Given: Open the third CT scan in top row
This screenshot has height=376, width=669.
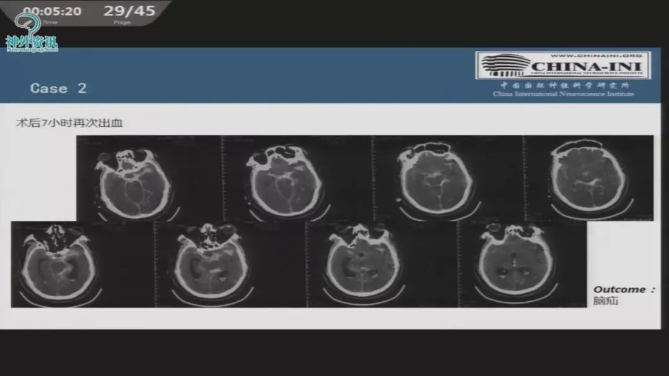Looking at the screenshot, I should 448,178.
